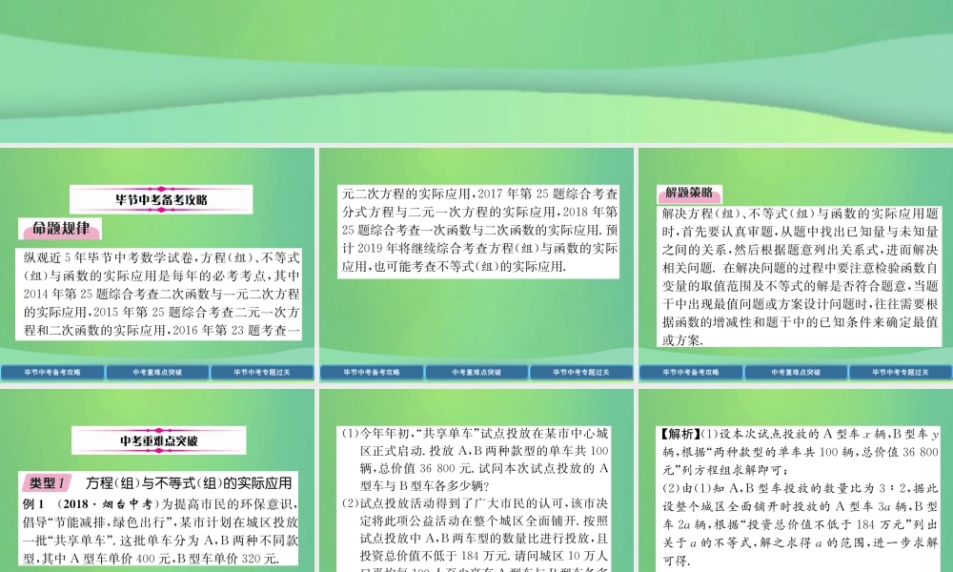
Task: Open the slide thumbnail starting with (1)今年年初
Action: (x=476, y=480)
